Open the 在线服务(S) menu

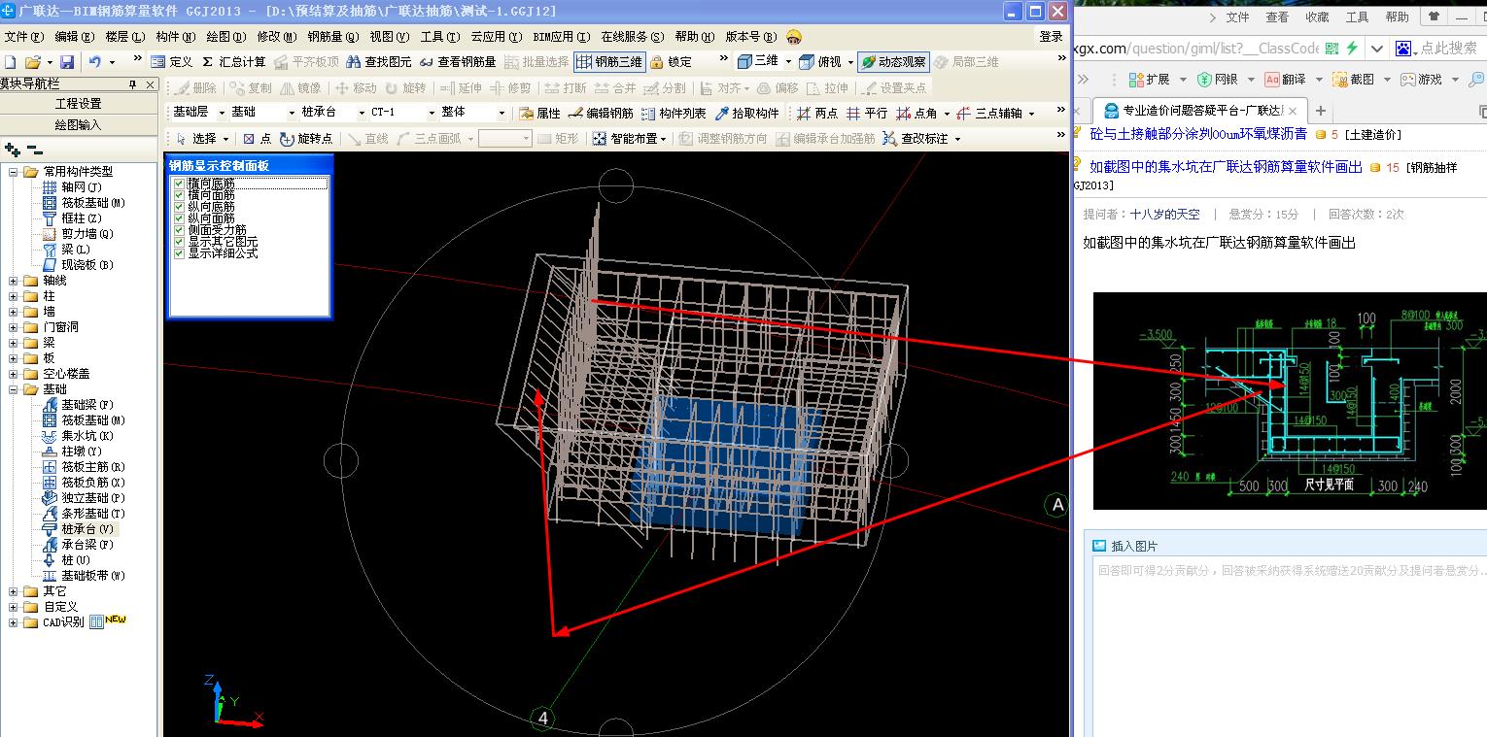point(633,37)
